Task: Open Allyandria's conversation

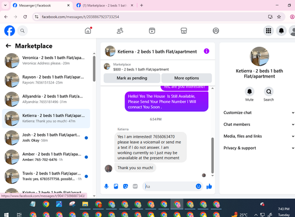Action: [46, 99]
